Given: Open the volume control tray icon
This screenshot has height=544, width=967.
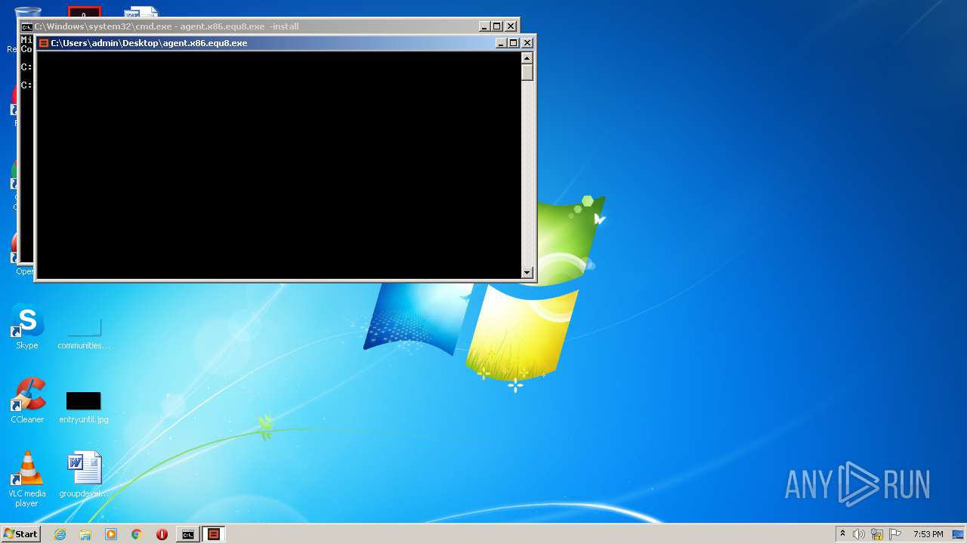Looking at the screenshot, I should (859, 534).
